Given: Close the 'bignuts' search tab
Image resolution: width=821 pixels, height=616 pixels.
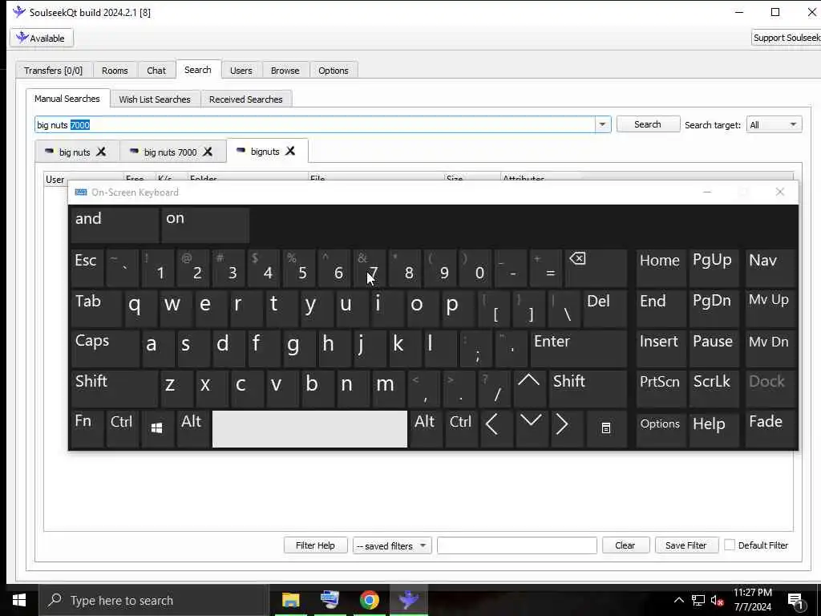Looking at the screenshot, I should coord(290,152).
